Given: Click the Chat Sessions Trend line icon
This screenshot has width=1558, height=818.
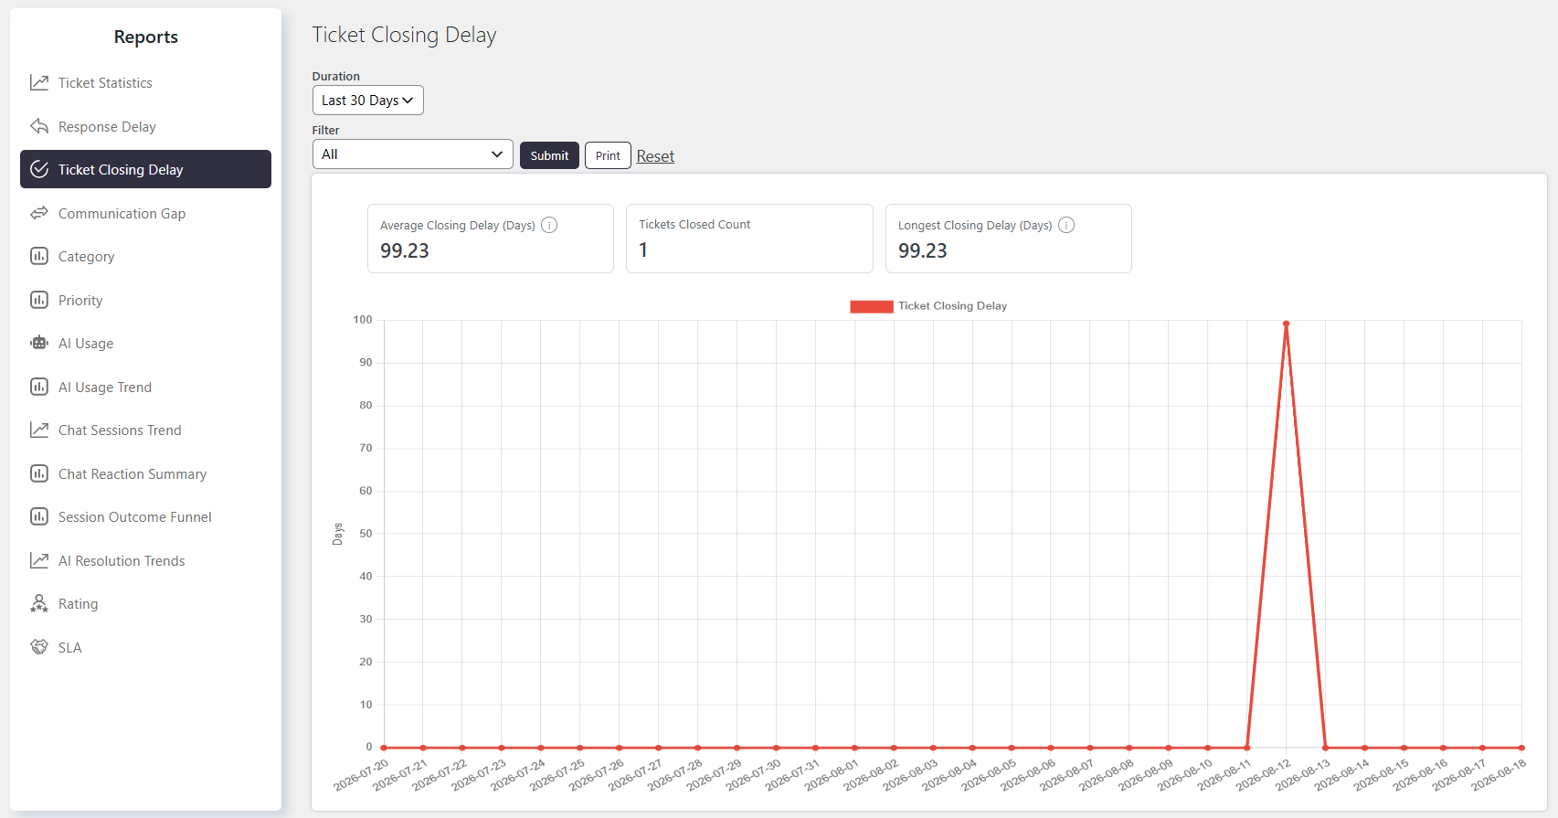Looking at the screenshot, I should click(x=39, y=430).
